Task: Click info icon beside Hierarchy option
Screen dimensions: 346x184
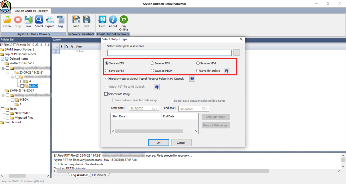Action: (x=192, y=79)
